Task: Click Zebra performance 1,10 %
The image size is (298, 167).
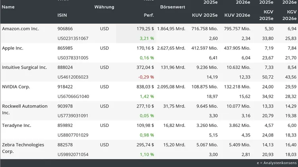Action: (147, 154)
